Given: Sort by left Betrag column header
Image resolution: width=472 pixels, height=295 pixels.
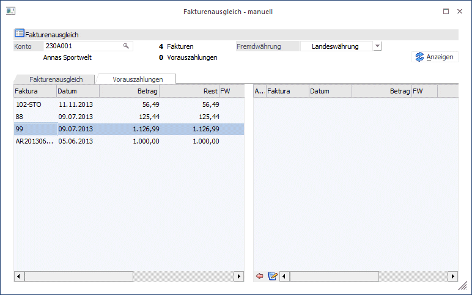Looking at the screenshot, I should 129,91.
